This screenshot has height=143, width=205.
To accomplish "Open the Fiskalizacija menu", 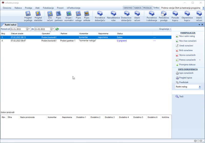I will click(50, 8).
